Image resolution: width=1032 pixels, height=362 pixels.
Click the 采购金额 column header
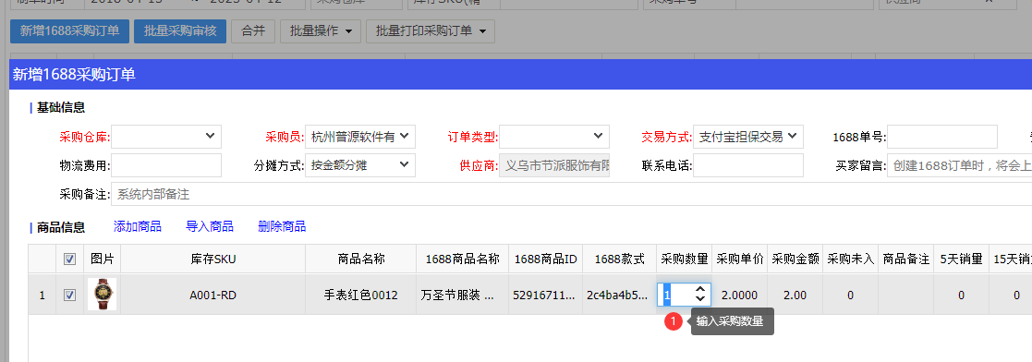click(x=795, y=259)
